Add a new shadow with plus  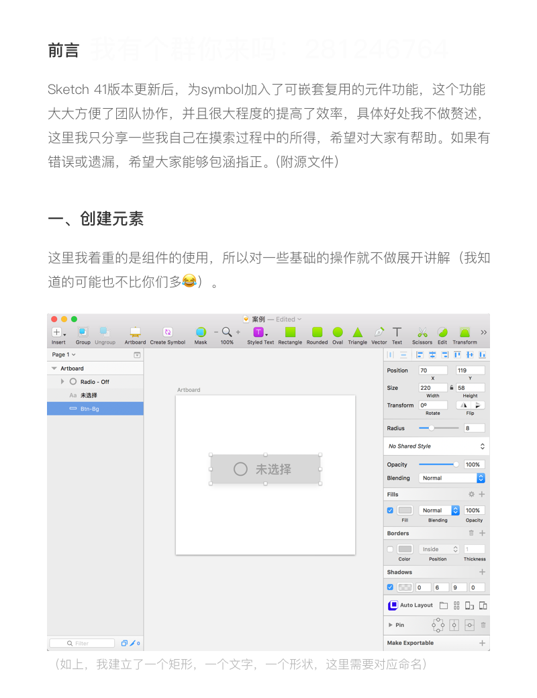click(x=482, y=572)
